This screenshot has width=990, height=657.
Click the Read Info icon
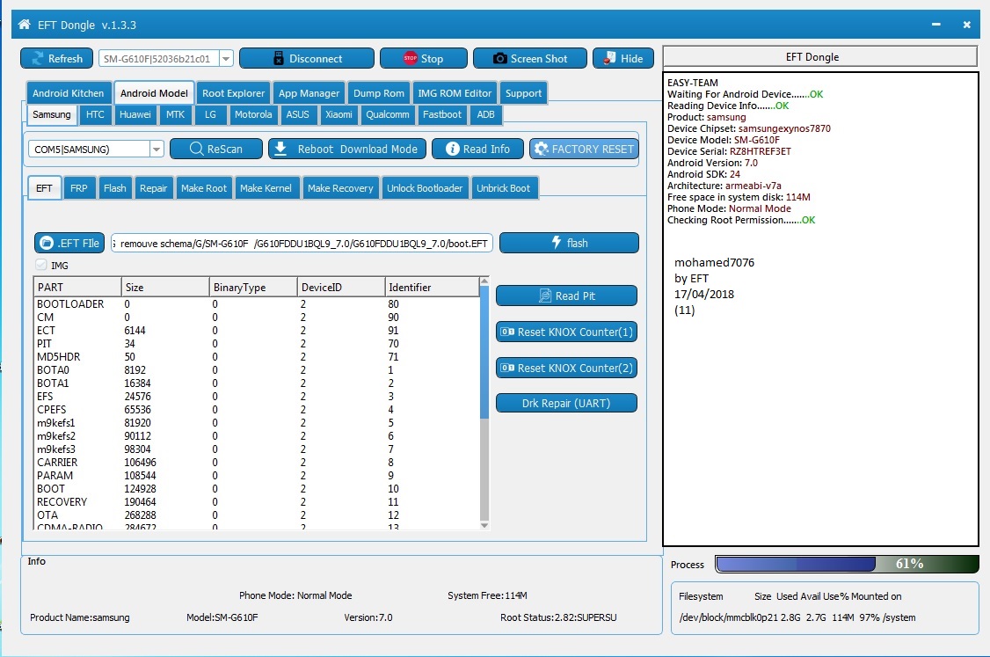pos(452,149)
